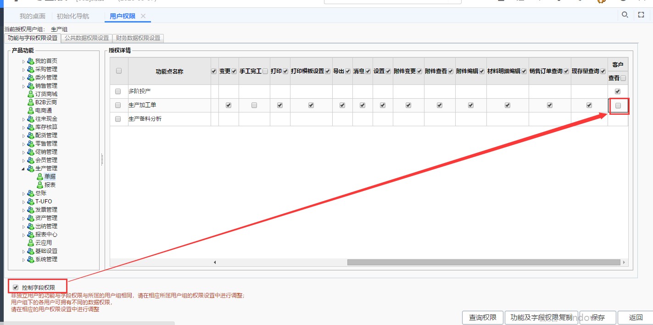Click the 往来现金 module icon
The height and width of the screenshot is (325, 653).
tap(31, 119)
